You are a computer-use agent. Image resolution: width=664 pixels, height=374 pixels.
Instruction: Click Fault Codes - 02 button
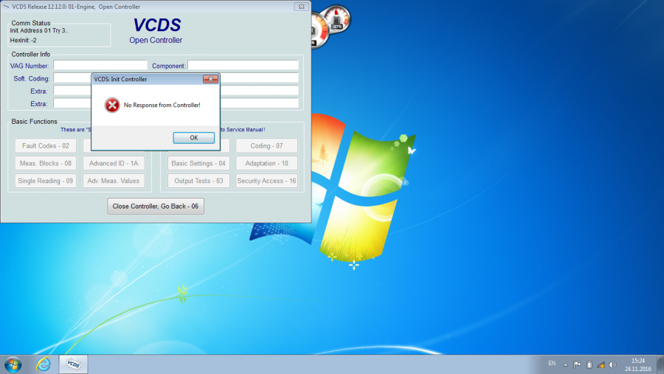point(46,146)
